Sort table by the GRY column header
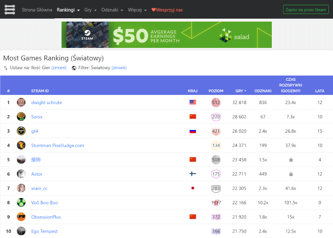333x238 pixels. pos(241,91)
